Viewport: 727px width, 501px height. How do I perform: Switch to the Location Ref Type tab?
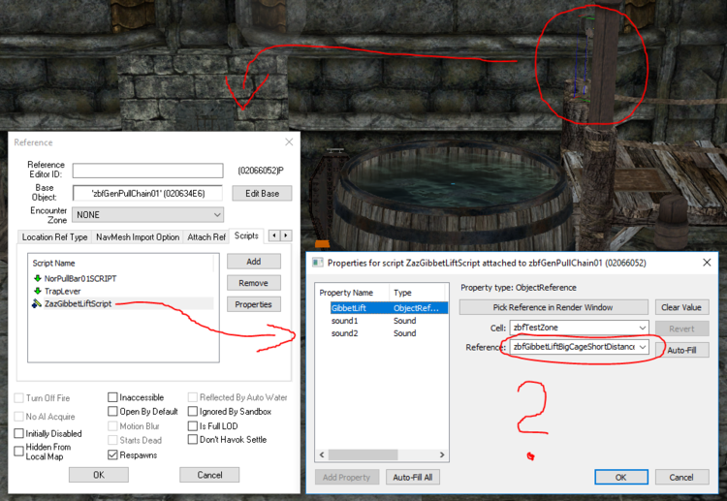[x=54, y=236]
